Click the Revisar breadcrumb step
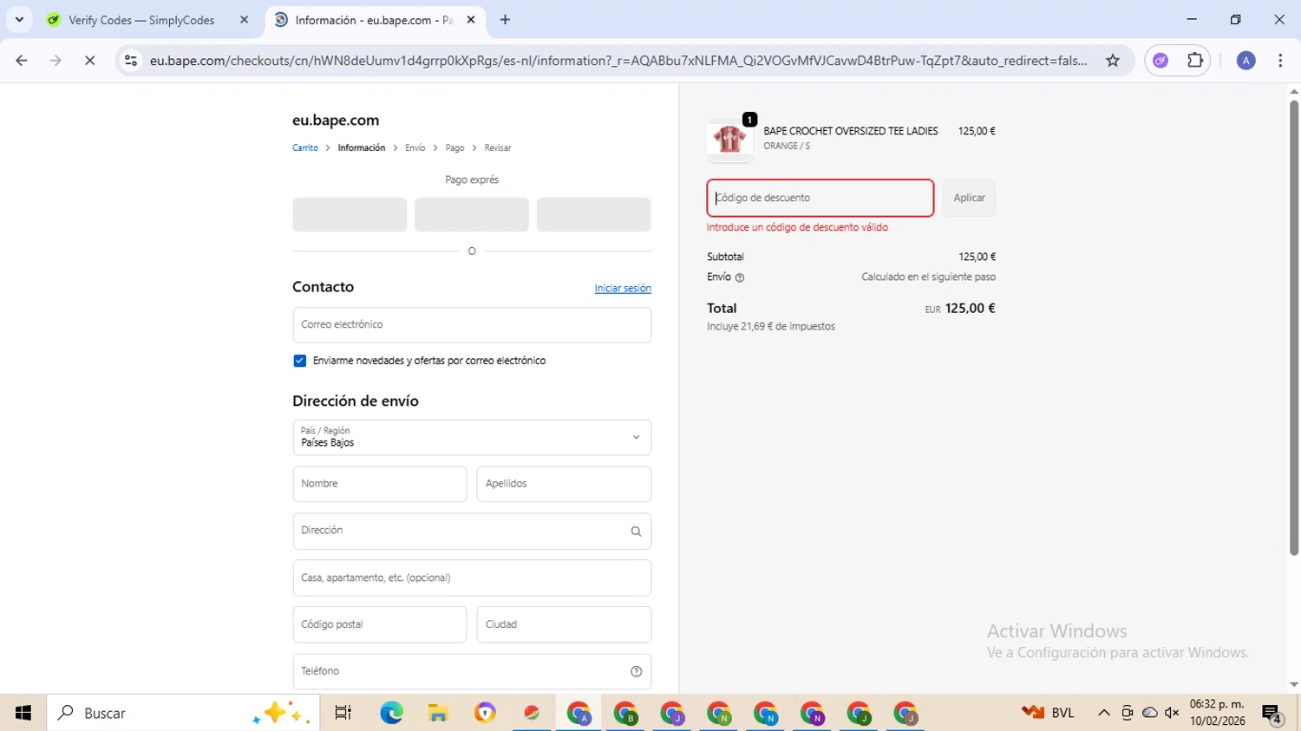 pos(498,148)
